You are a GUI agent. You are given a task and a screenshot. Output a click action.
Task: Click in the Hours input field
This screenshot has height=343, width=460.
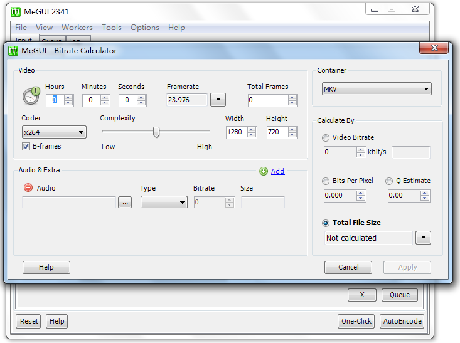(55, 100)
